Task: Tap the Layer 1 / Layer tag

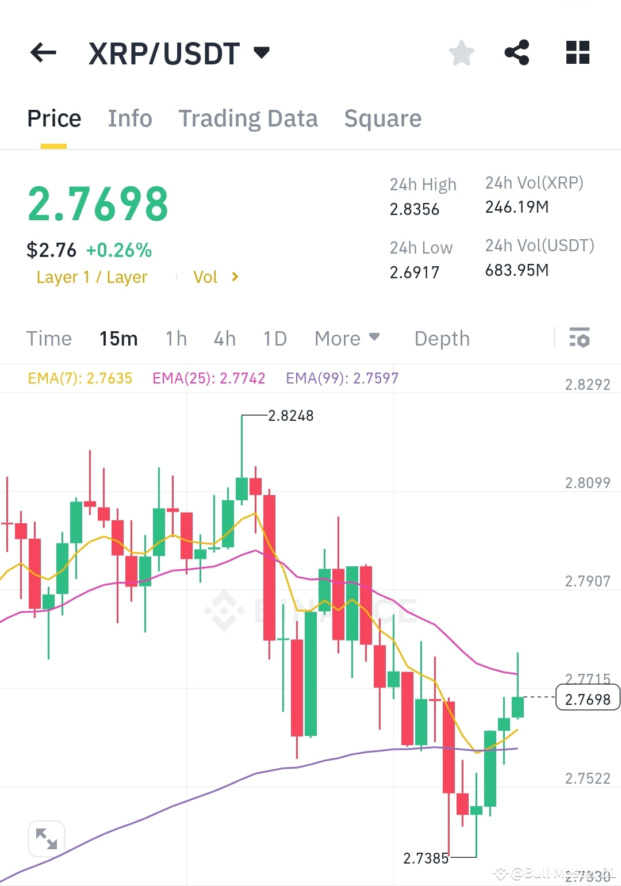Action: click(x=92, y=277)
